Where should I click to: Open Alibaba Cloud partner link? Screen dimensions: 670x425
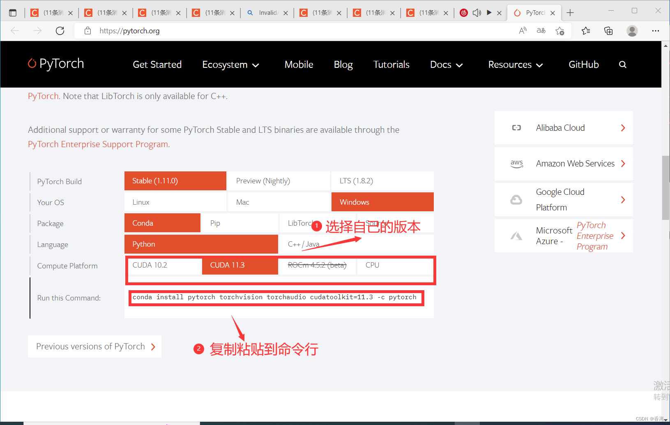point(564,128)
